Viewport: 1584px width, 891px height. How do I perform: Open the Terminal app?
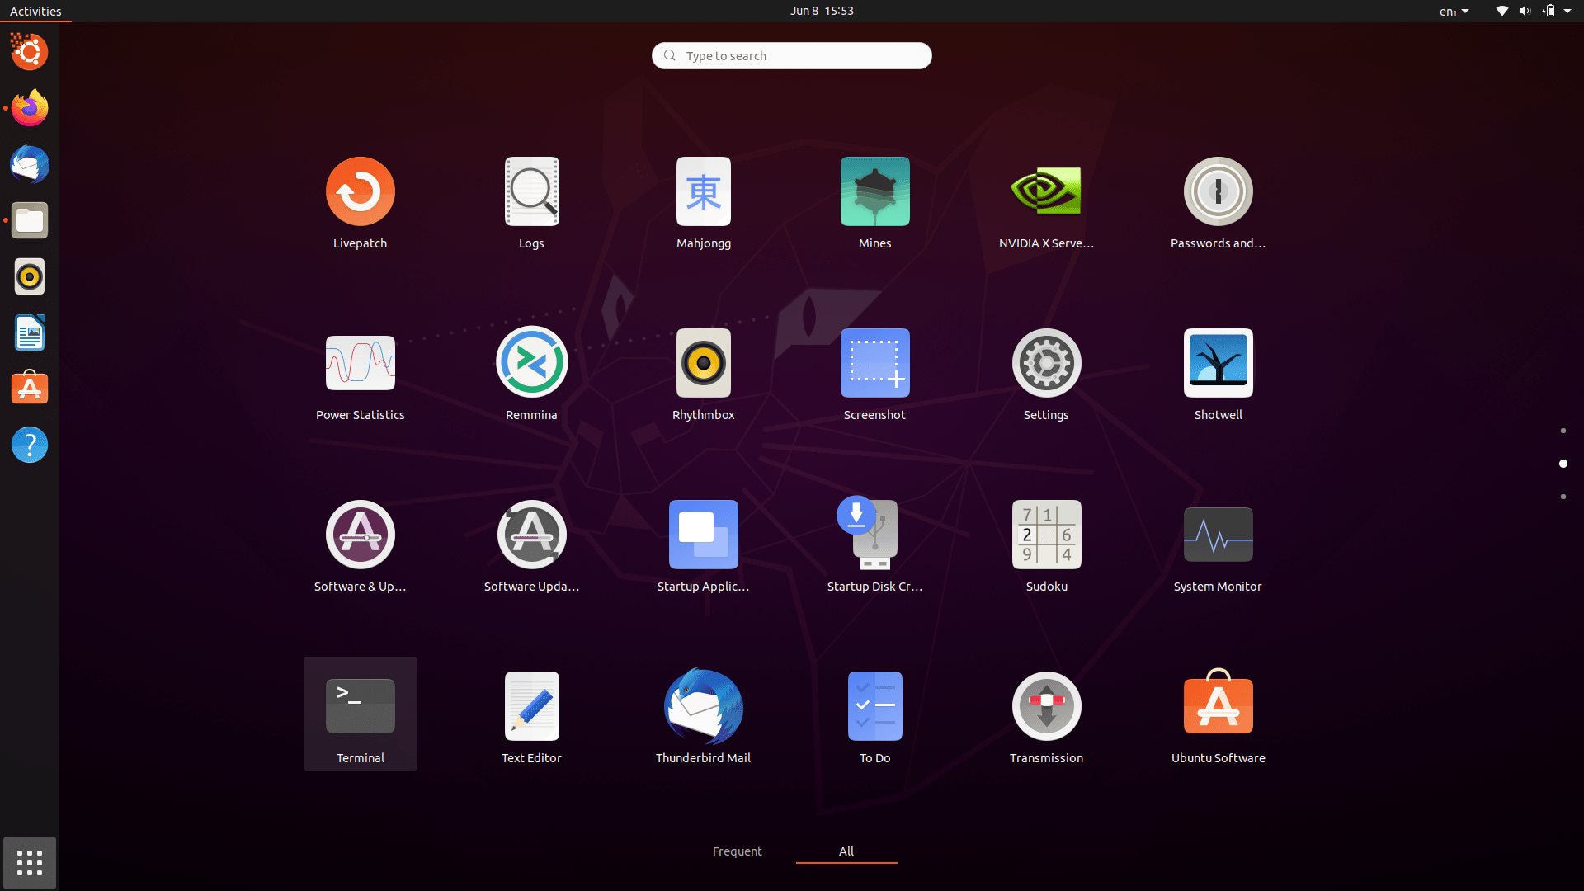(x=360, y=714)
